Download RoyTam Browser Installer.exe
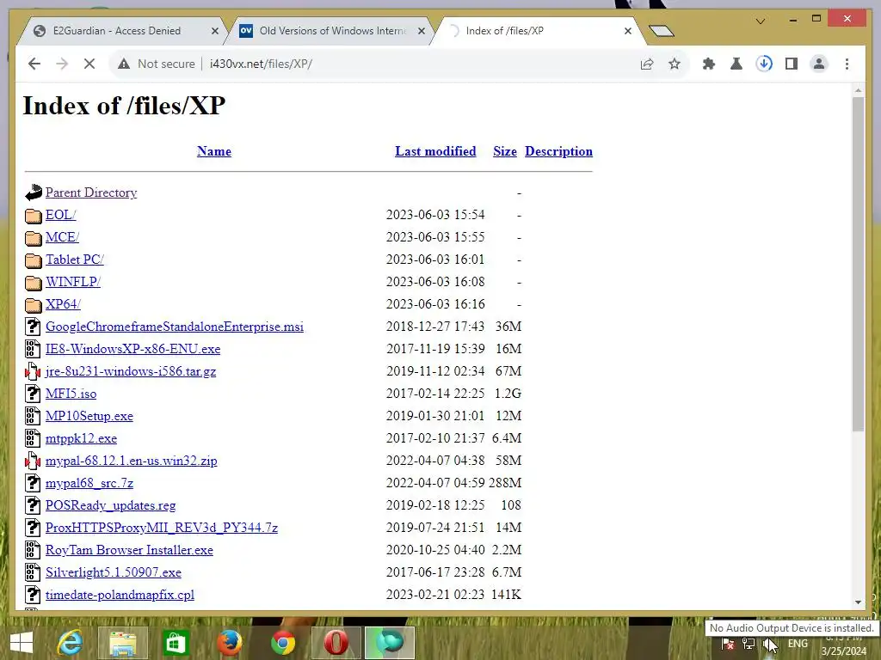Viewport: 881px width, 660px height. pos(129,551)
